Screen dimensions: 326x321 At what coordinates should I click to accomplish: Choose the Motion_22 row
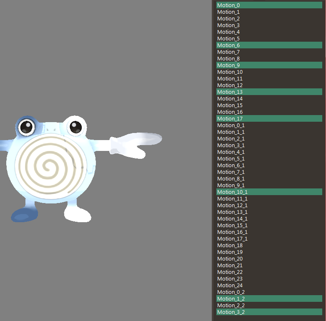tap(269, 271)
